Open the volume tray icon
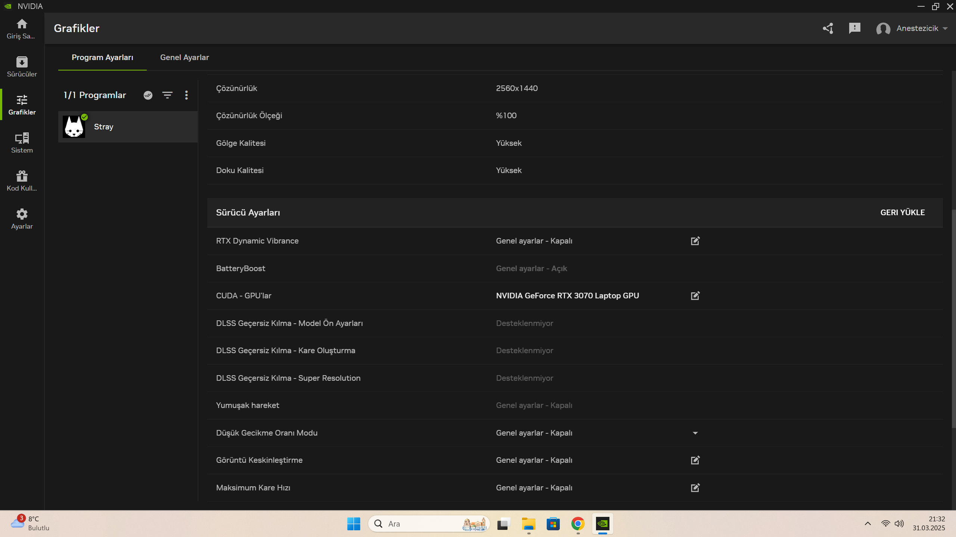The width and height of the screenshot is (956, 537). [x=899, y=524]
